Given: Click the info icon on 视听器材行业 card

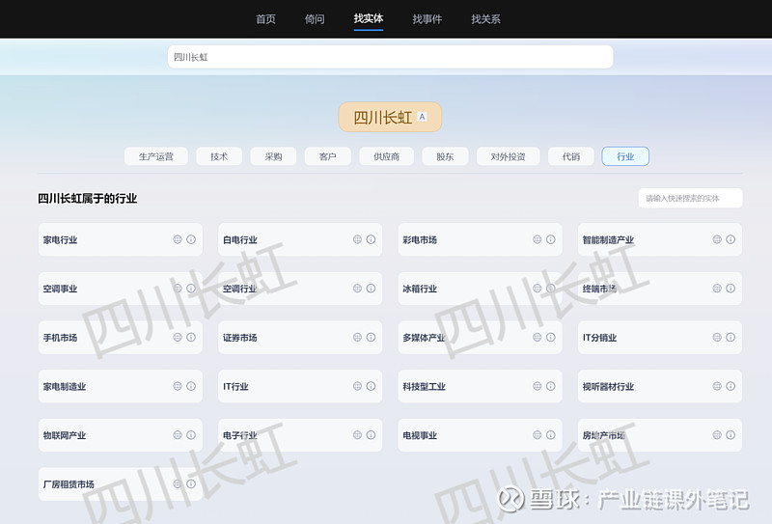Looking at the screenshot, I should click(x=731, y=386).
